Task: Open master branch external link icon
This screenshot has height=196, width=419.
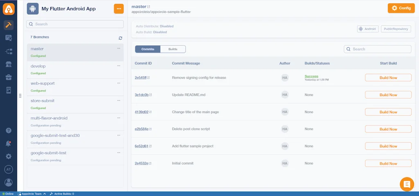Action: click(149, 7)
